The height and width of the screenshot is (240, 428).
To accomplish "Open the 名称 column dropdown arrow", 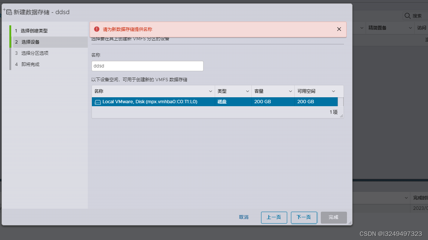I will [x=210, y=91].
